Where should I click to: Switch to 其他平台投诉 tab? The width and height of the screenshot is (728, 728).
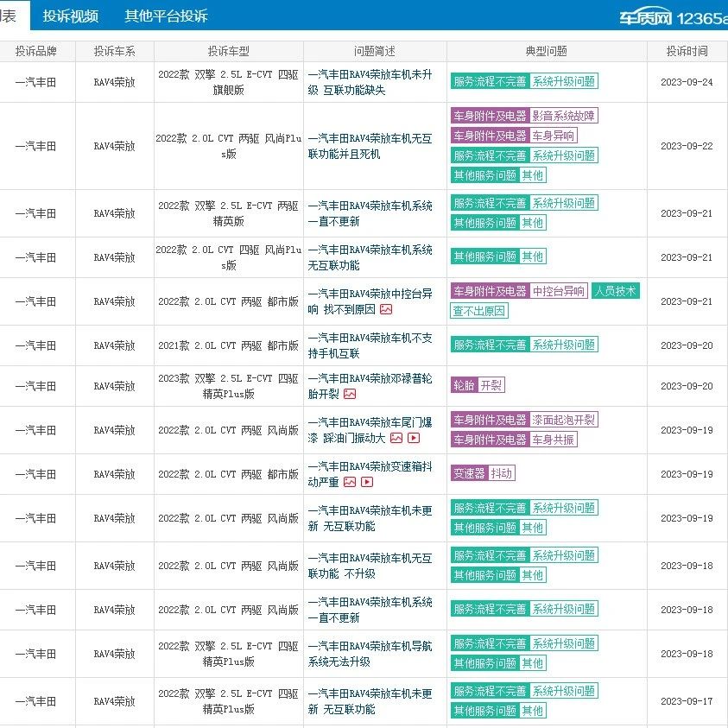point(166,16)
